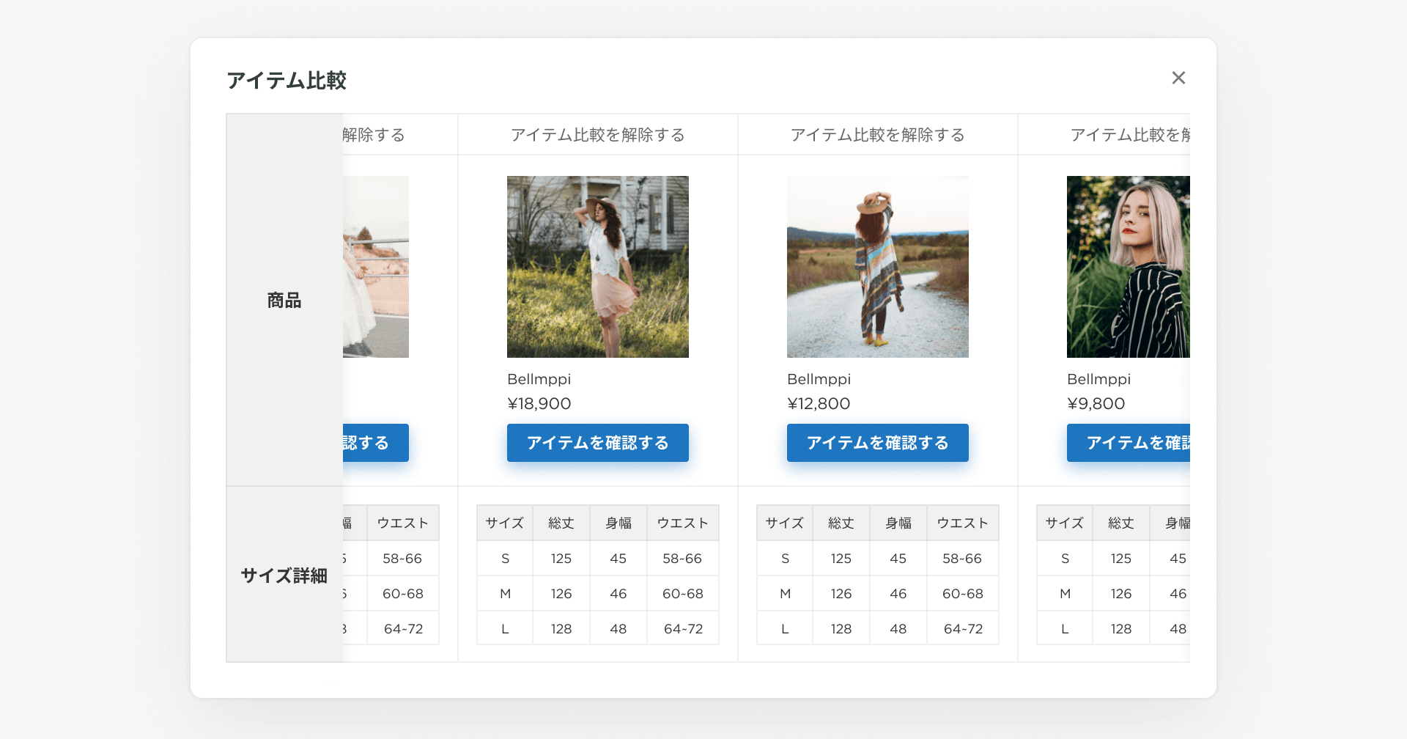Image resolution: width=1407 pixels, height=739 pixels.
Task: Click 126 length value in ¥9,800 item's table
Action: (1121, 594)
